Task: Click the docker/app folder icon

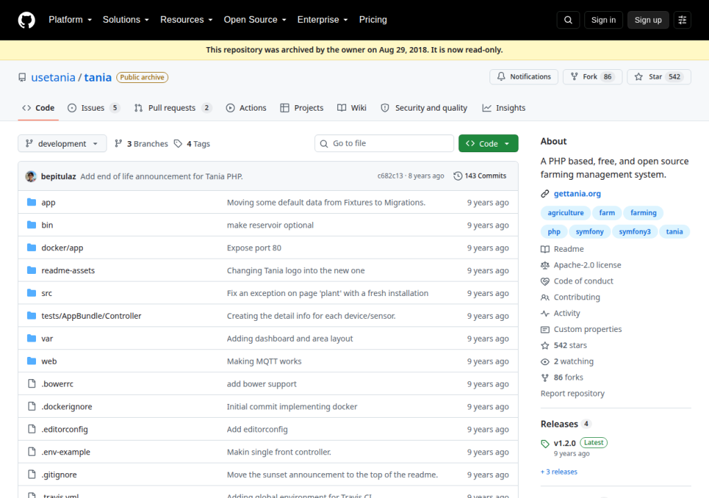Action: coord(31,247)
